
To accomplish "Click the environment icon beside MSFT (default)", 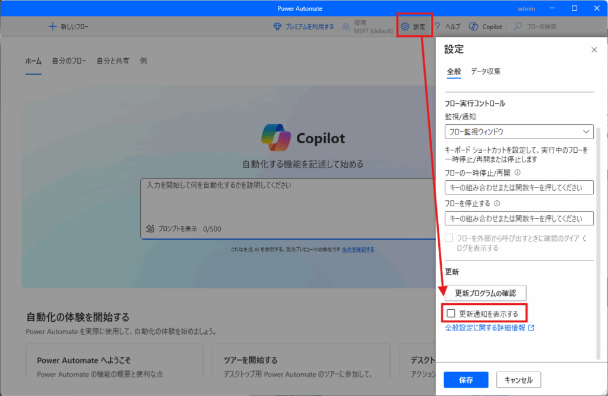I will (346, 26).
